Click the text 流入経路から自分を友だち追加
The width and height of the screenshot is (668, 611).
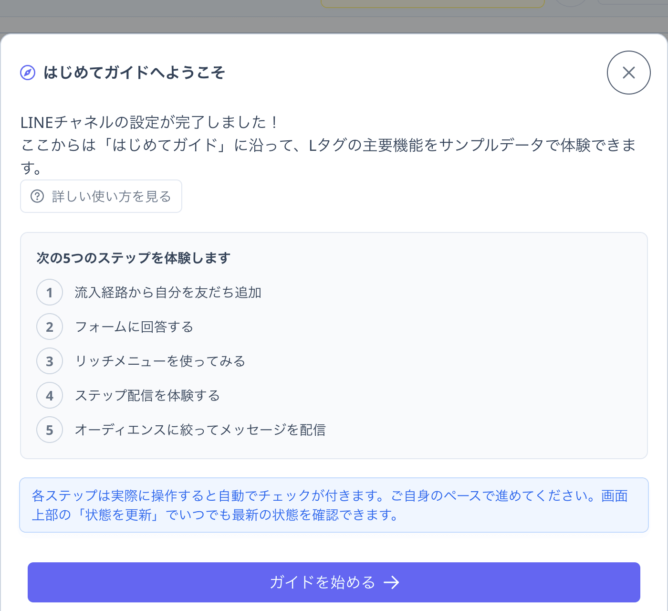(168, 292)
